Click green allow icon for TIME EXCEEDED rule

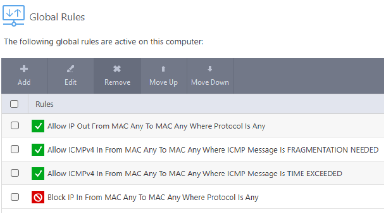click(38, 174)
